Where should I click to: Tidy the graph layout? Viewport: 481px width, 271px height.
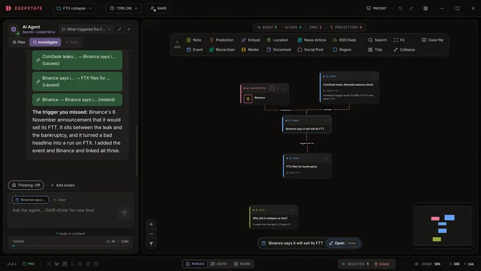coord(375,49)
